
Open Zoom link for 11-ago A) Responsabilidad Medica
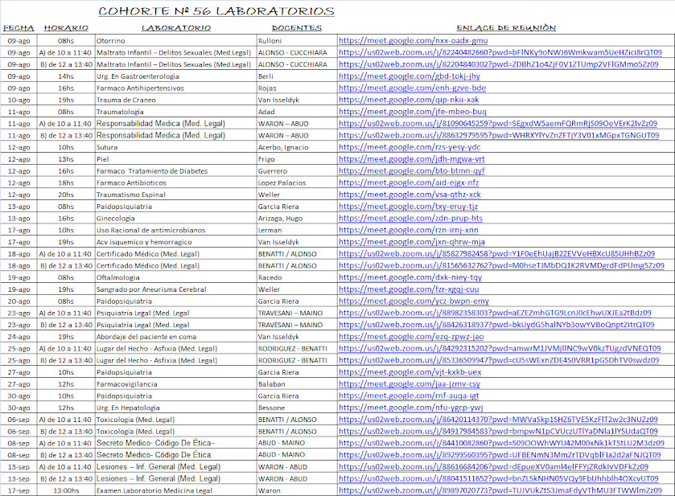[x=498, y=124]
